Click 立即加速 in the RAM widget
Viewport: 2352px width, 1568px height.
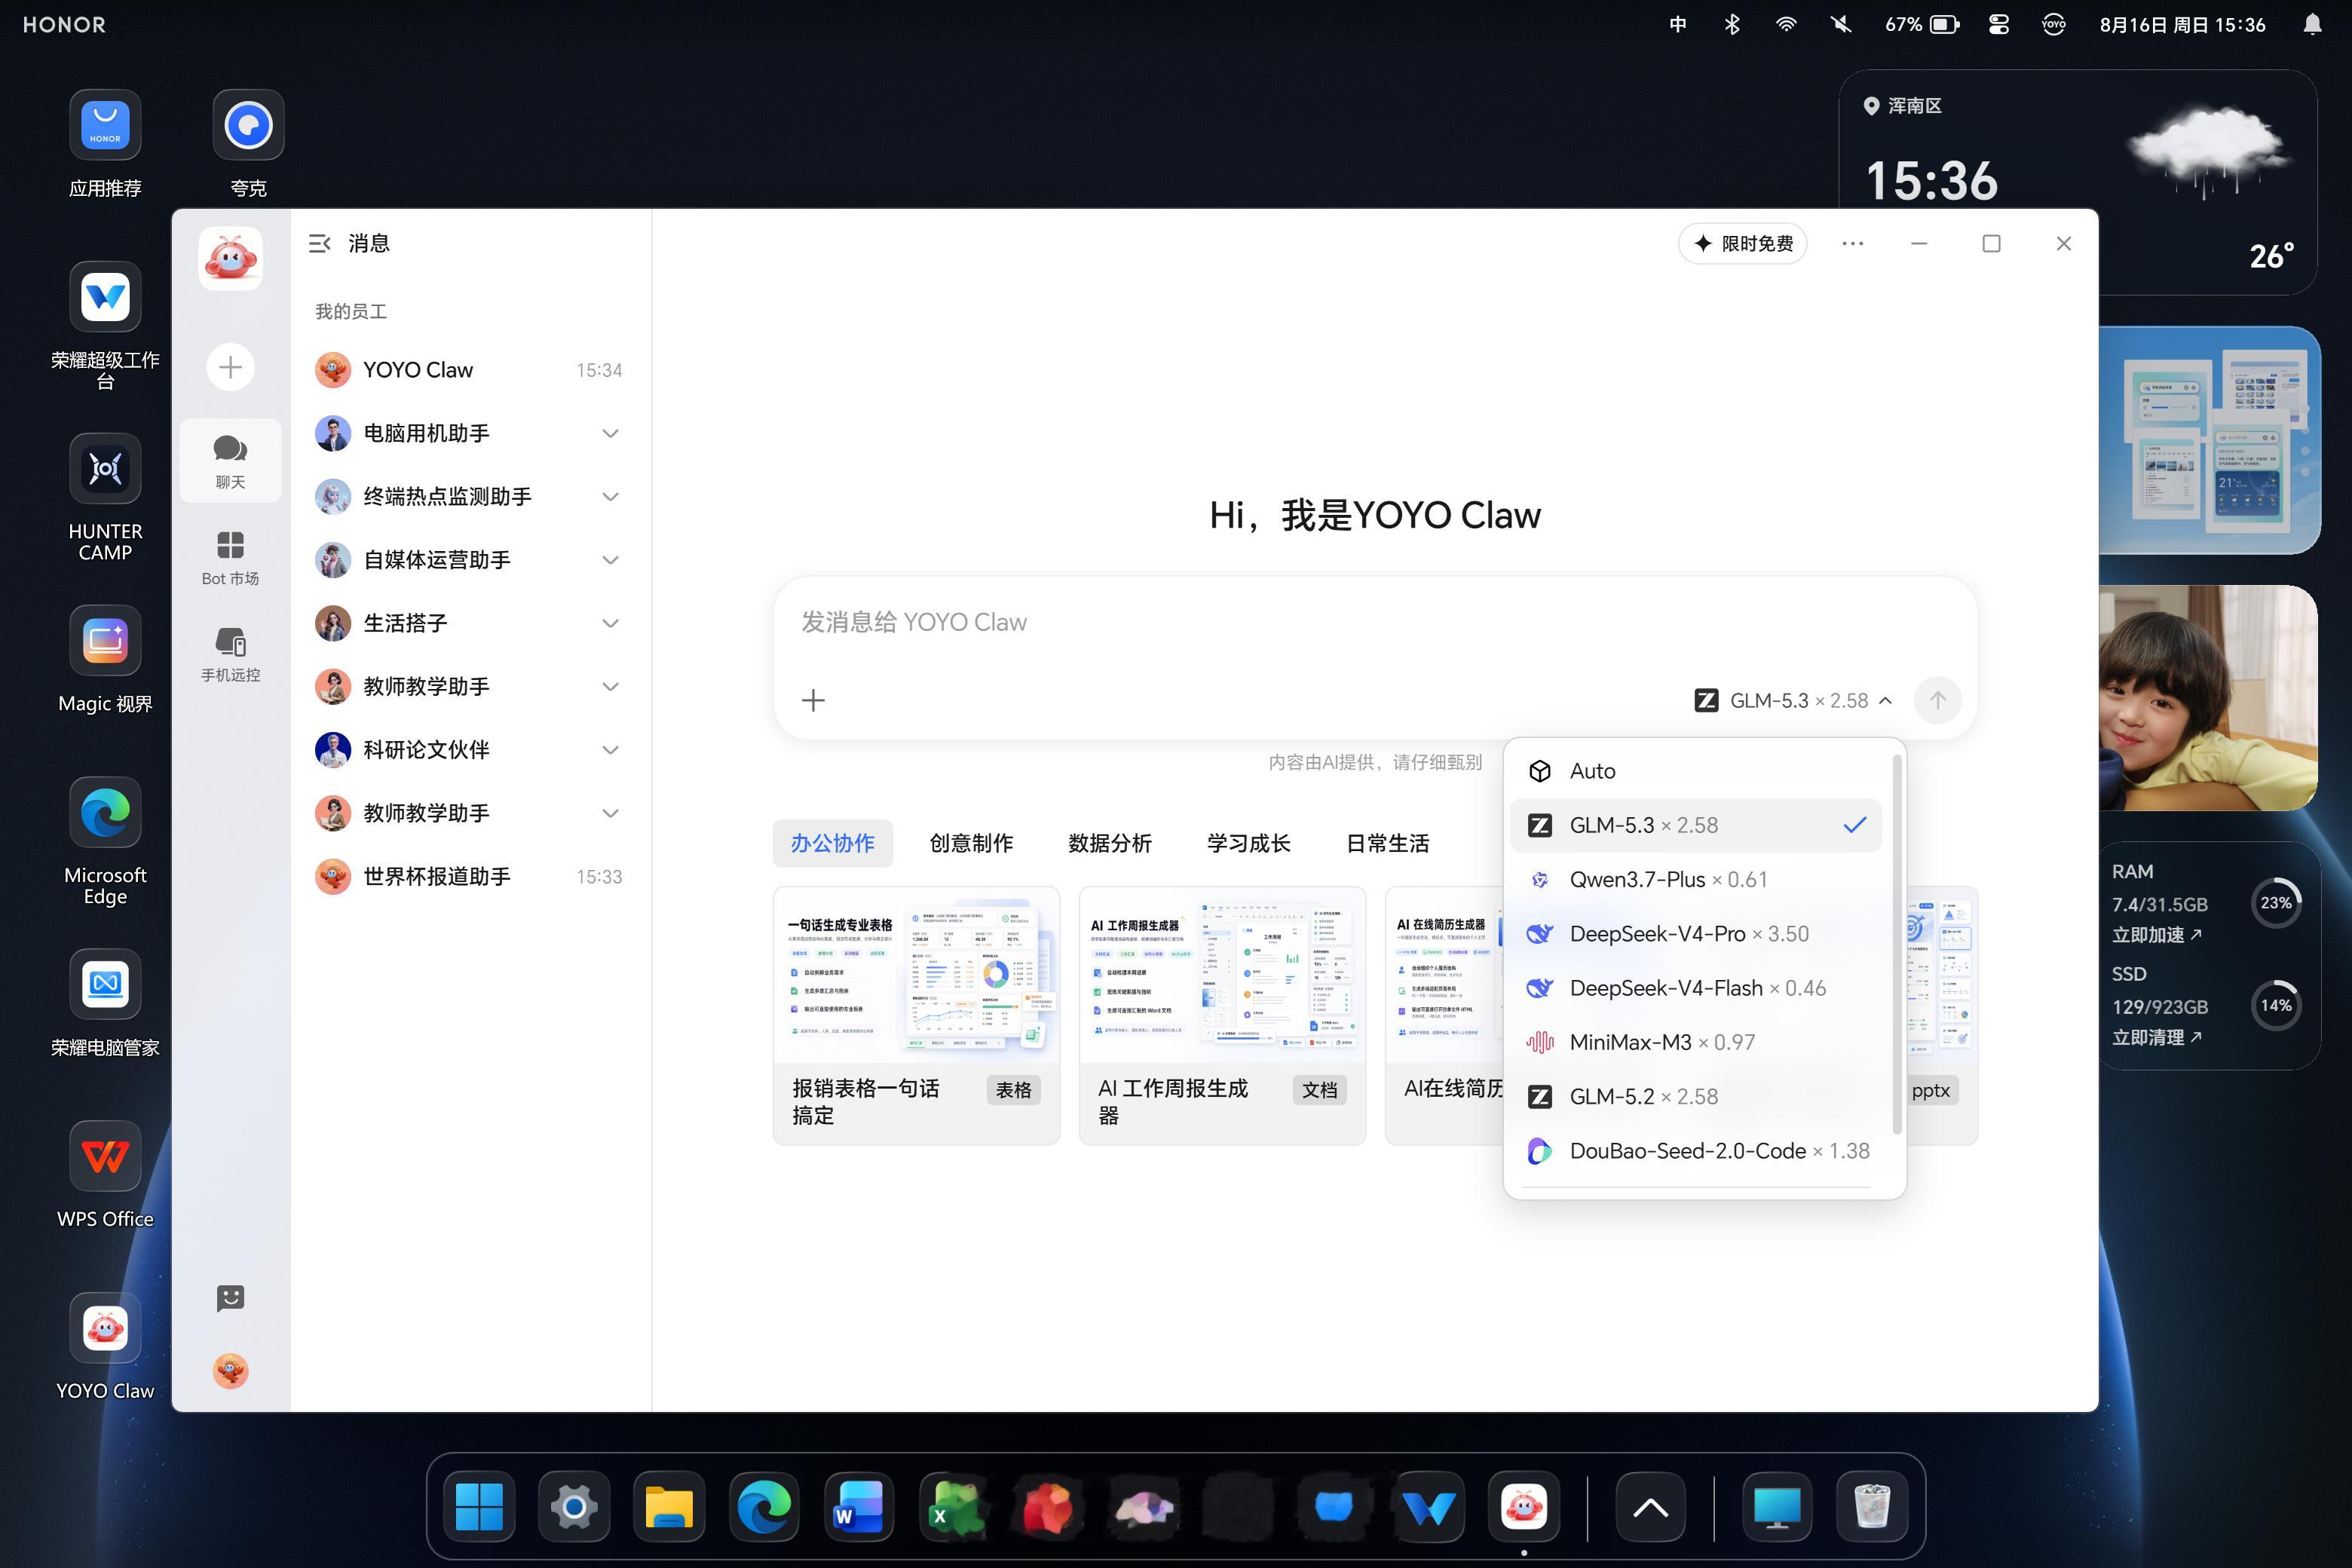2156,935
